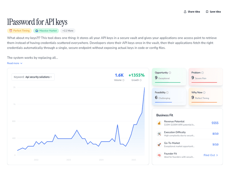Click the Execution Difficulty row

187,134
